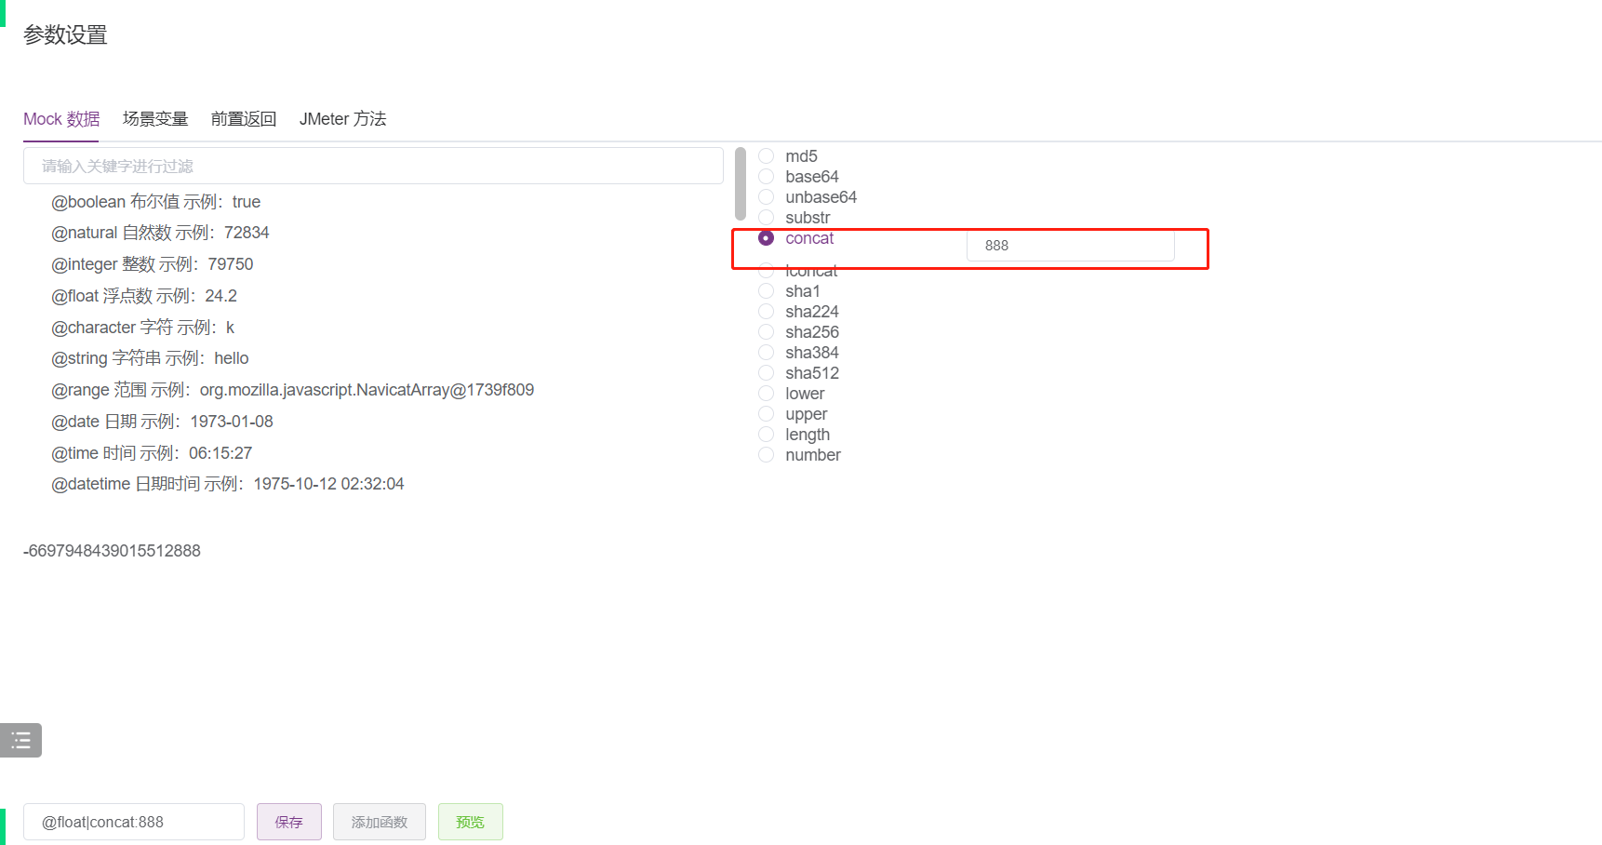
Task: Select the lconcat option
Action: coord(766,270)
